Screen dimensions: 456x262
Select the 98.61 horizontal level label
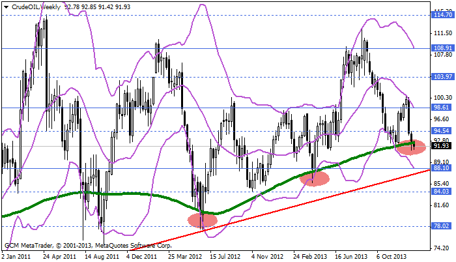tap(442, 108)
